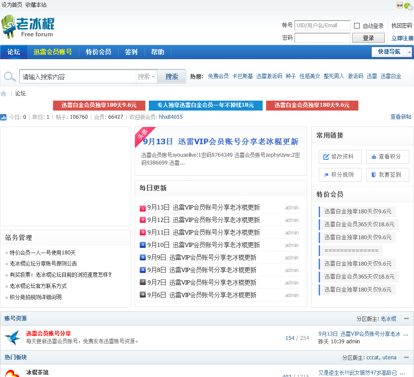The image size is (414, 377).
Task: Click the number 6 rank badge for 9月8日
Action: click(x=143, y=270)
